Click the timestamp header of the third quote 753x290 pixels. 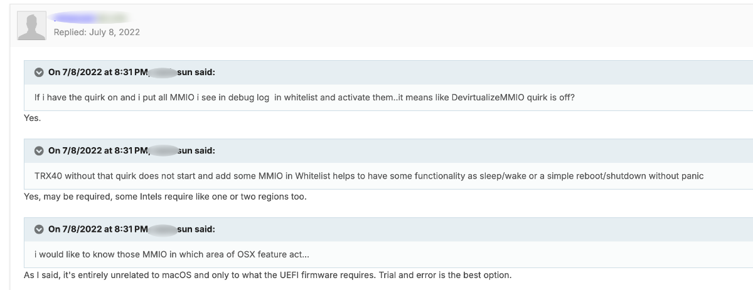[x=97, y=229]
